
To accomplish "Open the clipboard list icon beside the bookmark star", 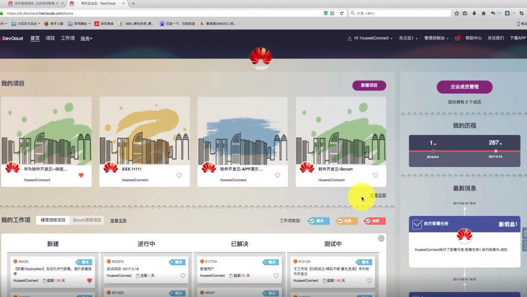I will (x=465, y=13).
